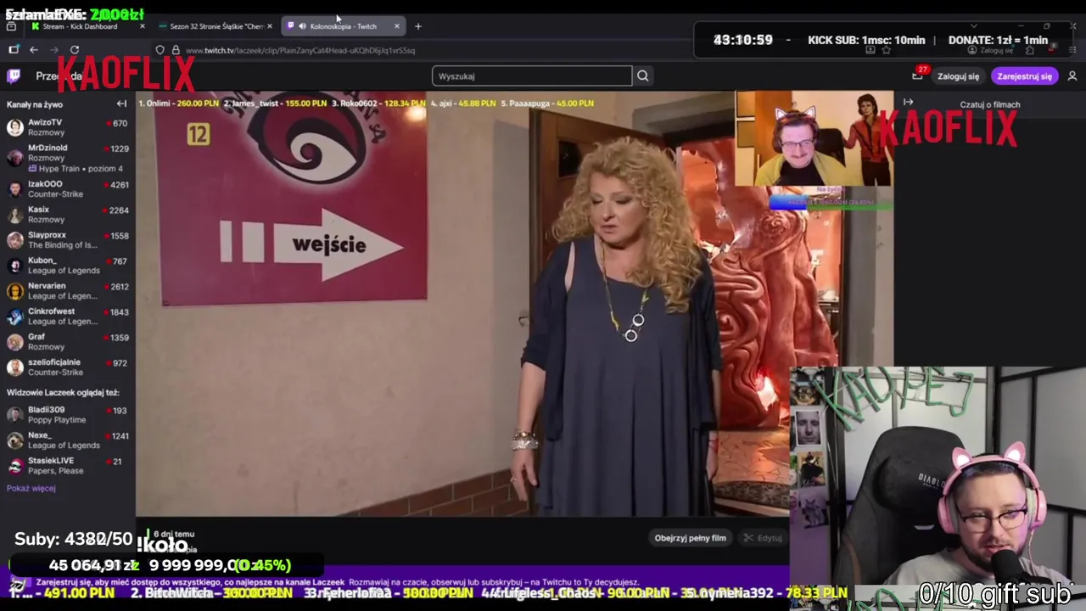Click the Kanały na żywo heading

coord(35,104)
